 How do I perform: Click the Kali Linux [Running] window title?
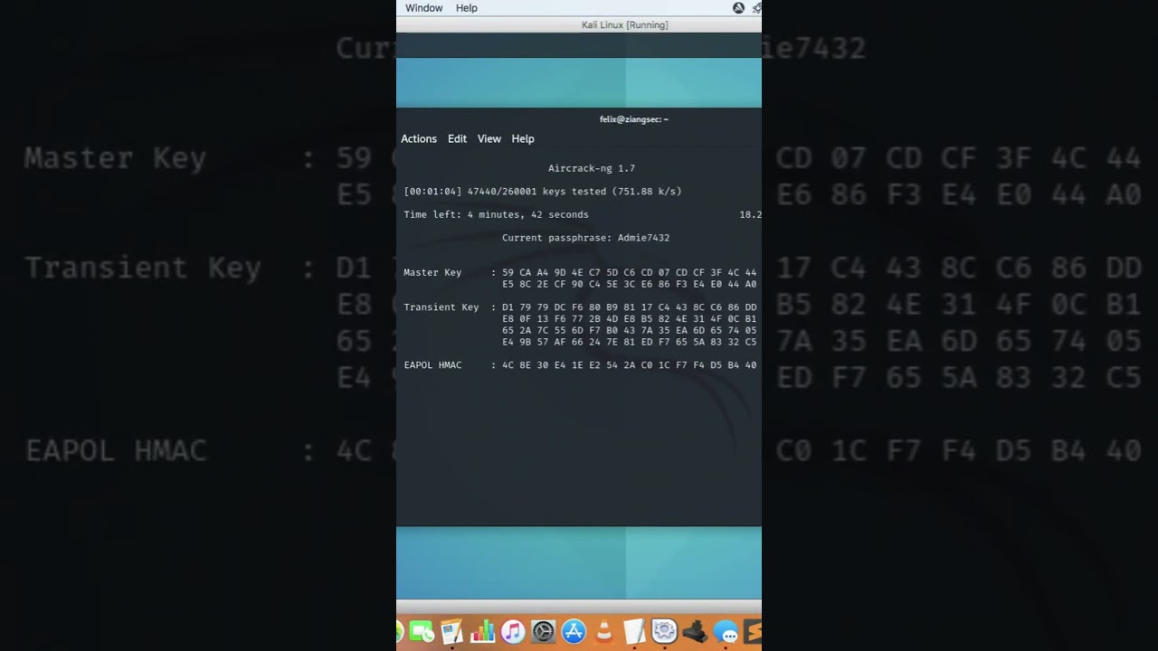point(625,25)
